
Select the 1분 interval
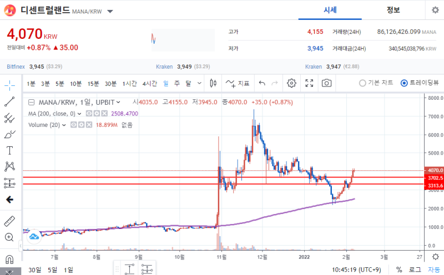tap(31, 84)
